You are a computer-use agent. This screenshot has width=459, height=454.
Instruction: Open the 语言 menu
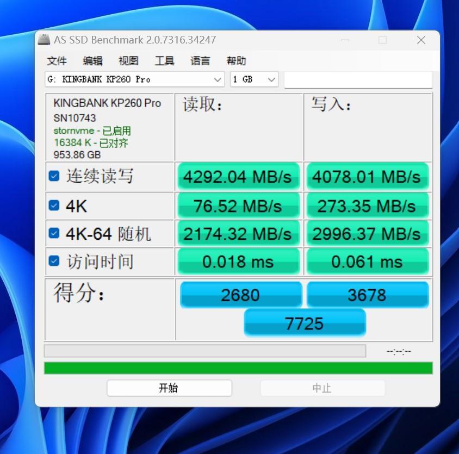click(x=200, y=61)
